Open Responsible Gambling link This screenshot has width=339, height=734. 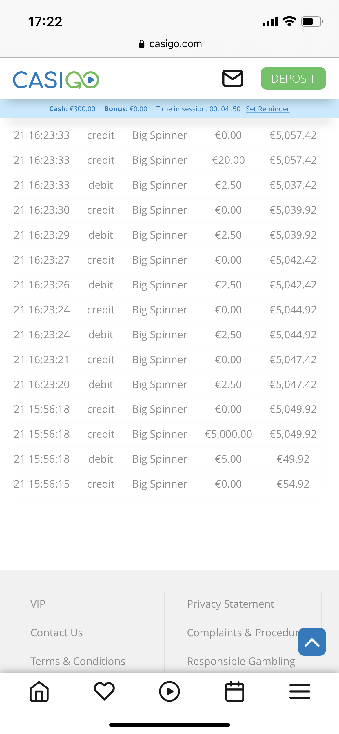tap(241, 662)
